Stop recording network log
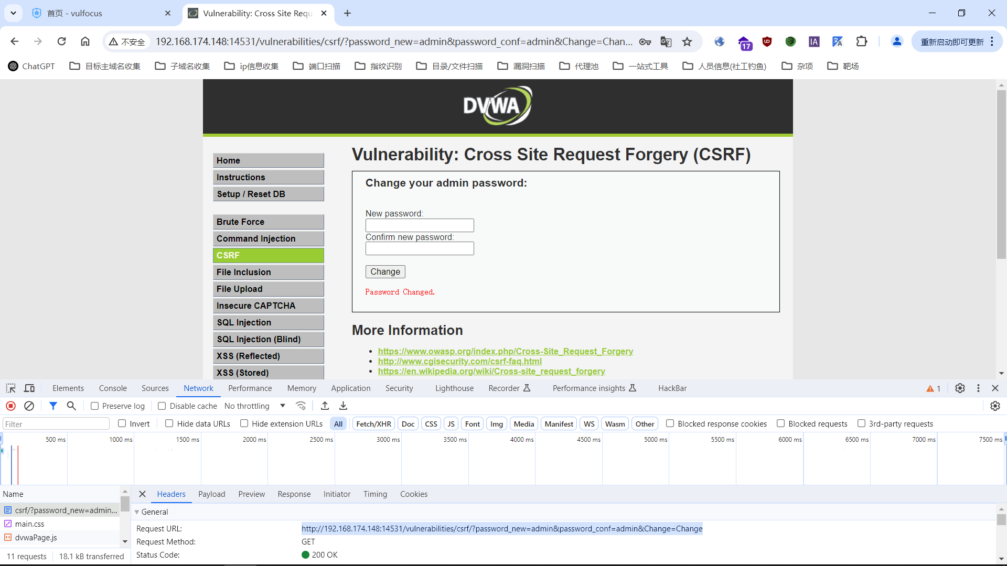The width and height of the screenshot is (1007, 566). [x=10, y=406]
